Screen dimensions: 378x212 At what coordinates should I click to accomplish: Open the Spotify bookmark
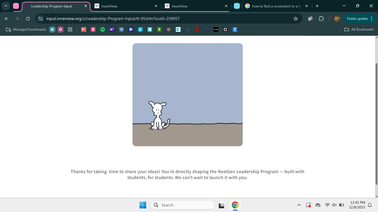point(102,29)
